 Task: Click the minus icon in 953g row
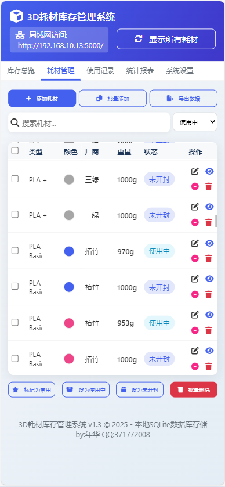point(195,330)
